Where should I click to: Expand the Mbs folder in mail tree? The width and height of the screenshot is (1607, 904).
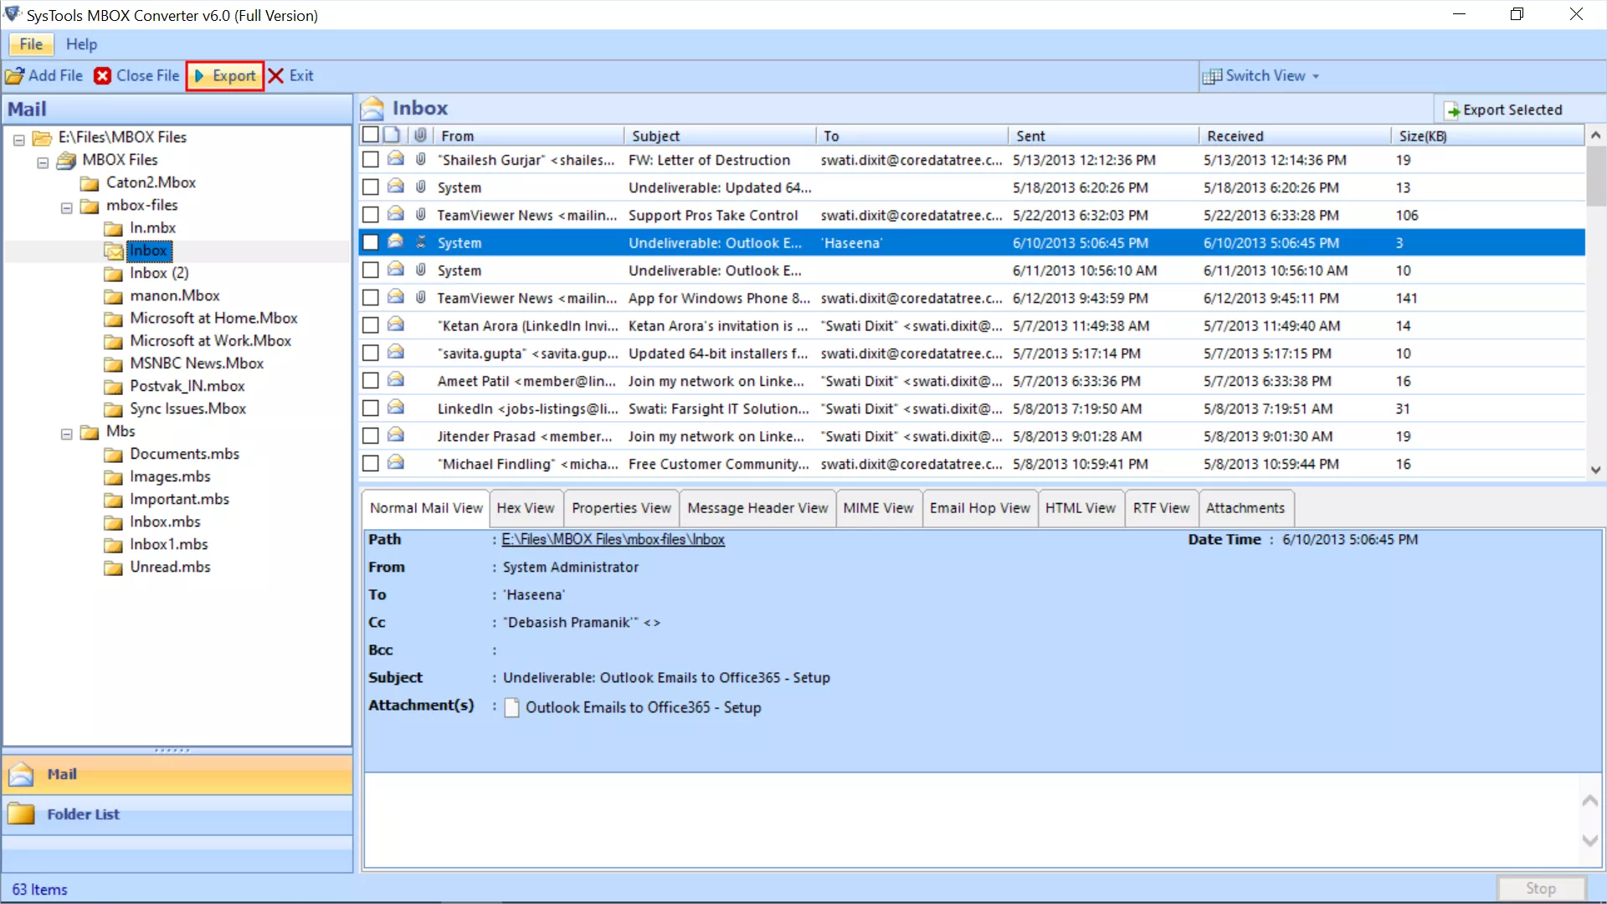point(67,430)
